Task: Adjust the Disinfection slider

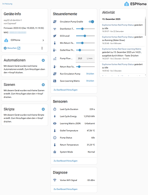Action: [85, 29]
